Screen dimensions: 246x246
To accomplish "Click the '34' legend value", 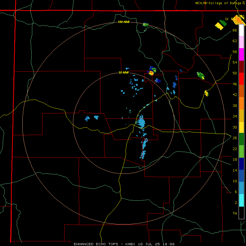I will [x=235, y=116].
